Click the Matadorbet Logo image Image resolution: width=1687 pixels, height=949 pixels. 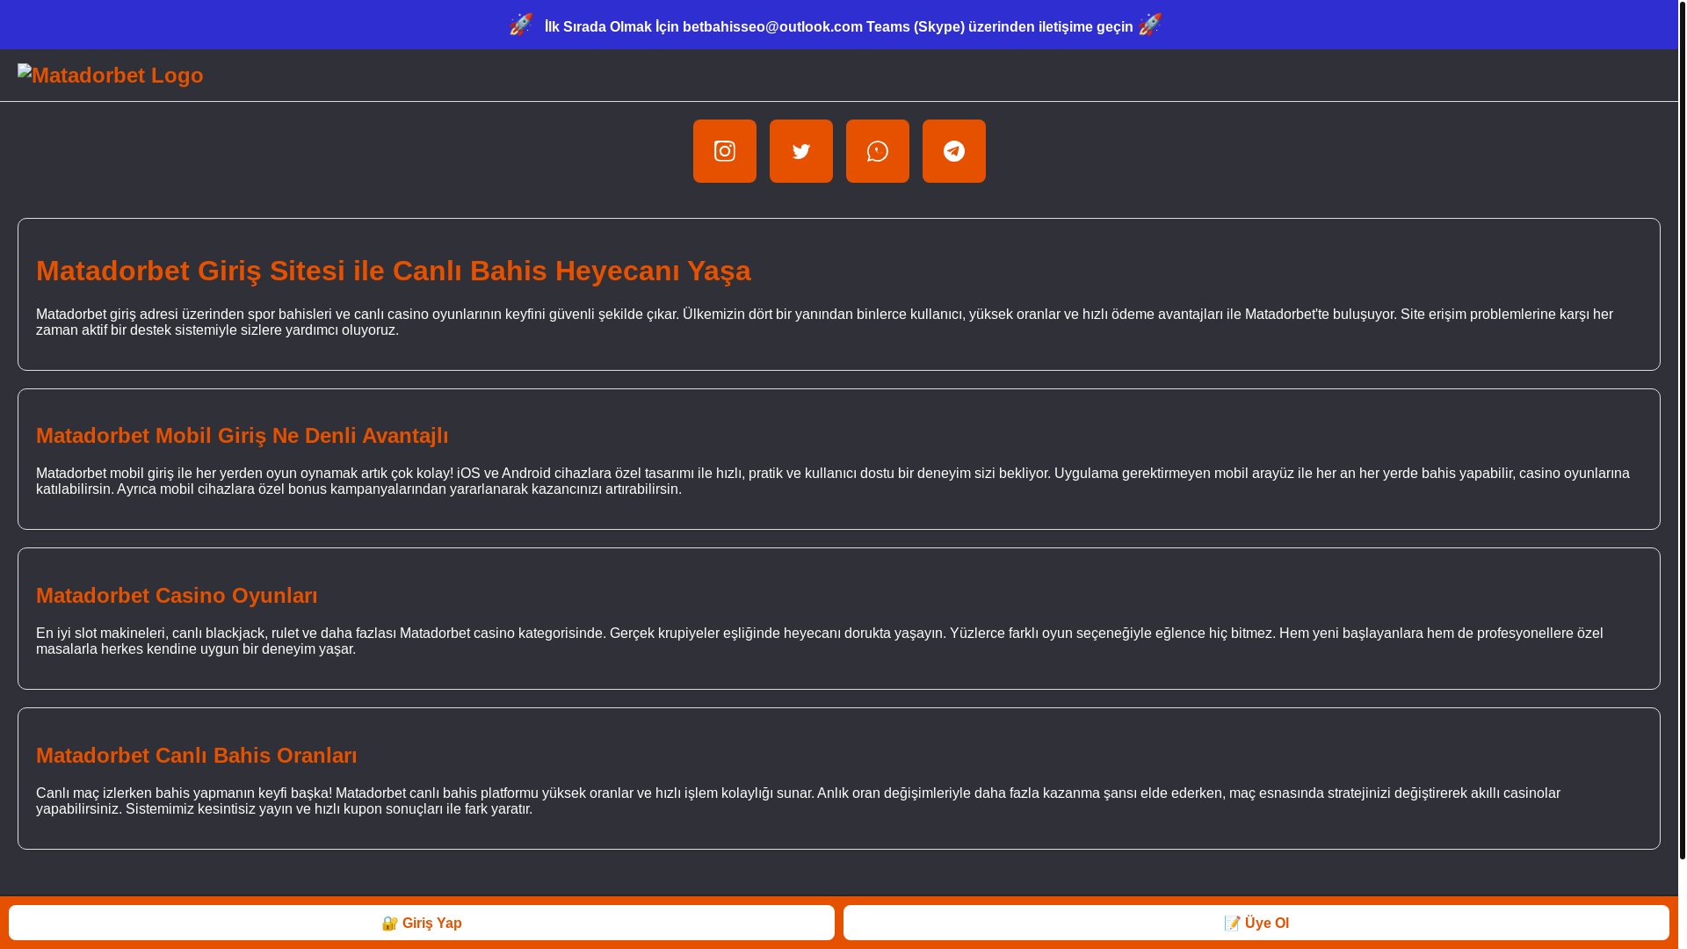(111, 76)
